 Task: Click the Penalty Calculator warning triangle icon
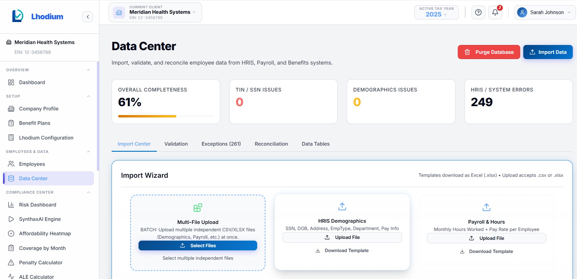point(11,262)
